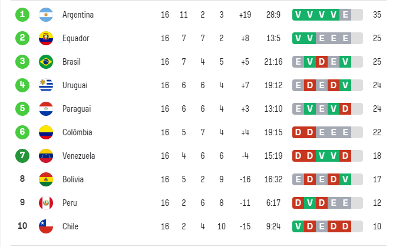The width and height of the screenshot is (396, 247).
Task: Open the Brasil team link
Action: 72,62
